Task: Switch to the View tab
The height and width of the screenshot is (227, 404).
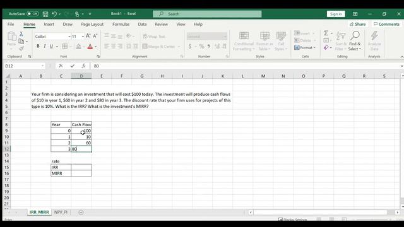Action: point(181,24)
